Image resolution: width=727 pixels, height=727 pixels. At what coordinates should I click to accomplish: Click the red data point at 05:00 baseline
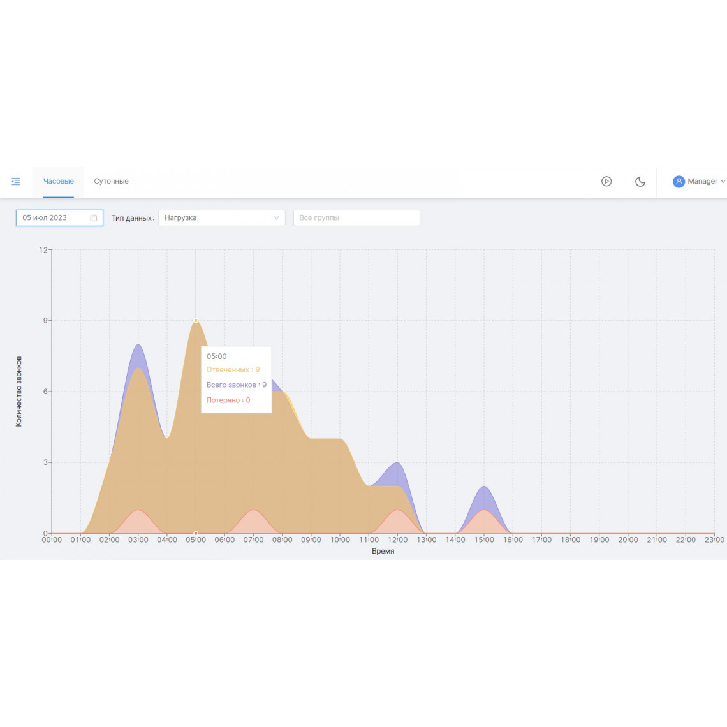pos(196,533)
